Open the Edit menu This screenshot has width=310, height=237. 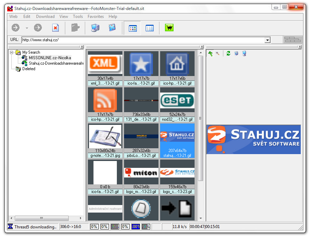click(x=27, y=17)
